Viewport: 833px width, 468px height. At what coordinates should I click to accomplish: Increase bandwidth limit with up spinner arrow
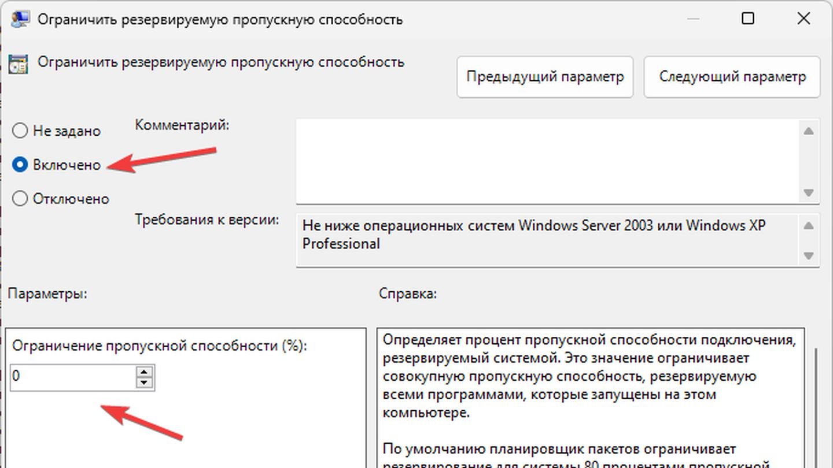pos(144,372)
